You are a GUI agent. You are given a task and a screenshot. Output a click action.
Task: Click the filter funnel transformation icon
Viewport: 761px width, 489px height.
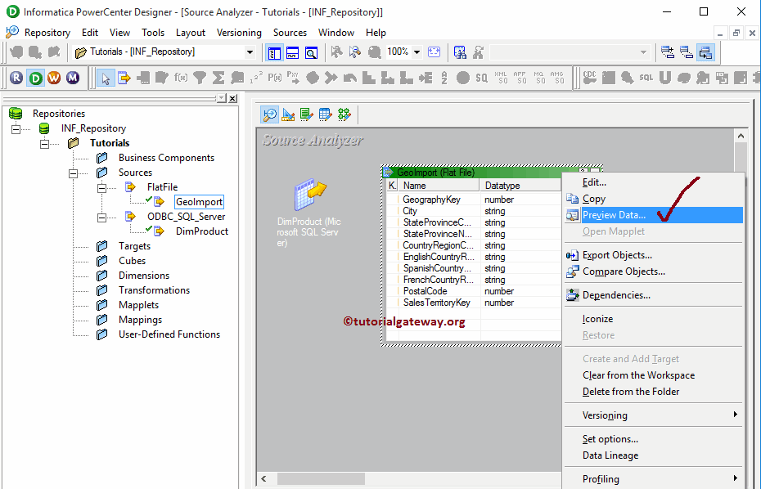click(200, 78)
